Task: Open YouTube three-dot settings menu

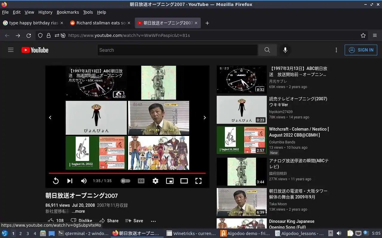Action: 336,50
